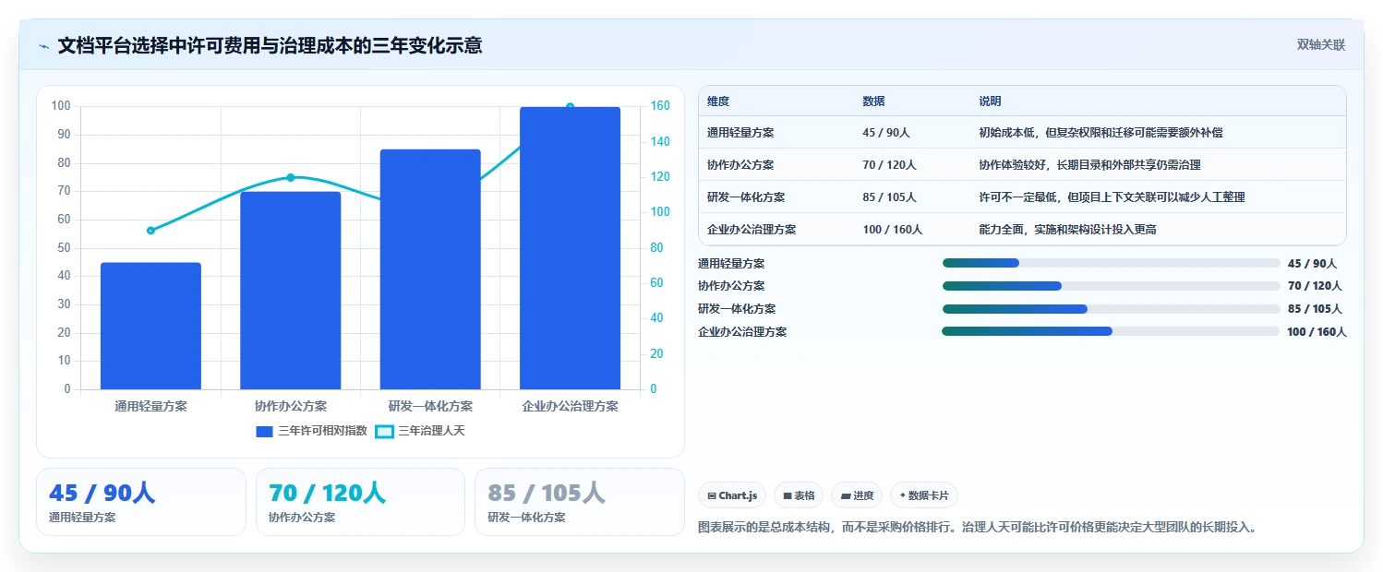Click the 说明 column header
Screen dimensions: 1383x572
[x=990, y=101]
